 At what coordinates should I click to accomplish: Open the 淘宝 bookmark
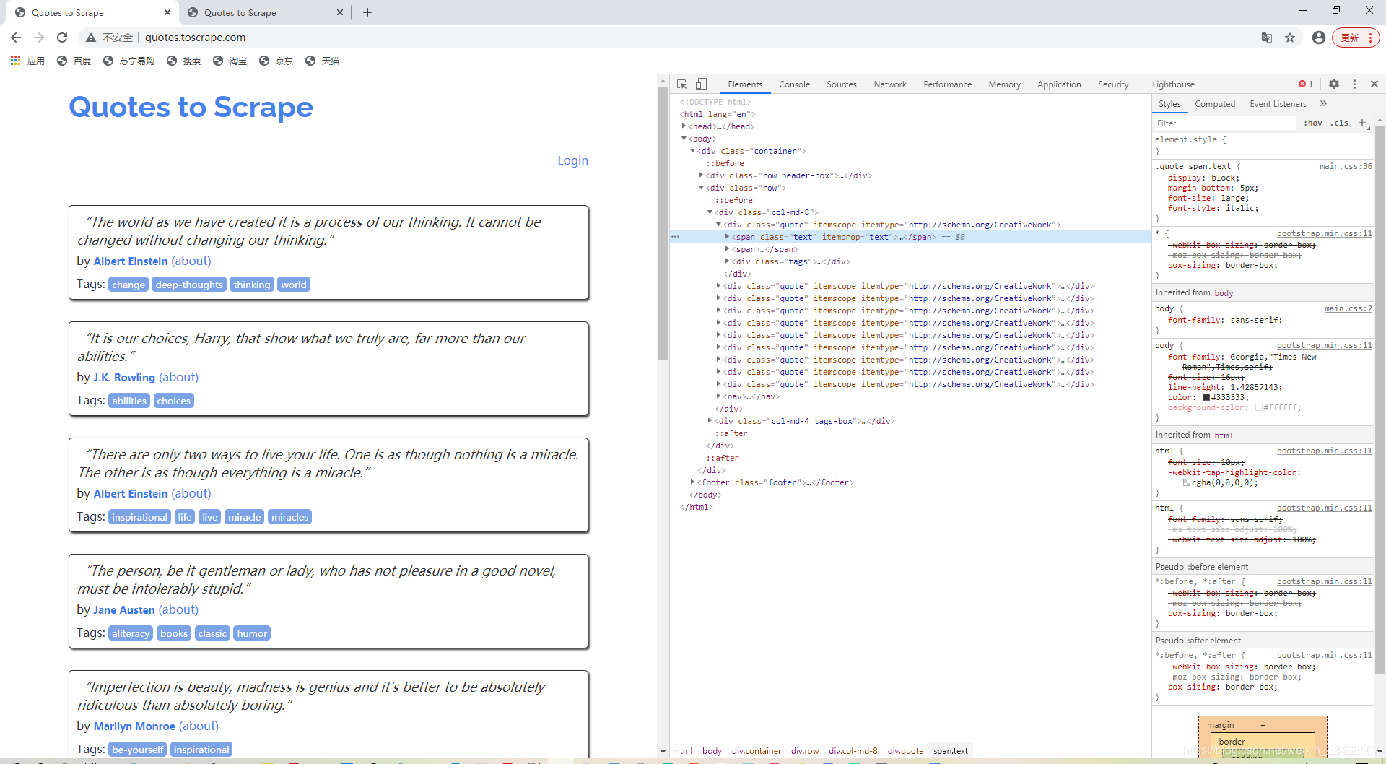point(230,61)
